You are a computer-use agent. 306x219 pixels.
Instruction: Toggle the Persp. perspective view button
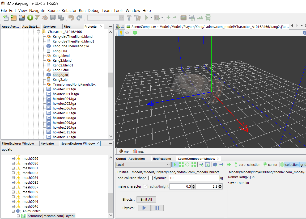138,151
